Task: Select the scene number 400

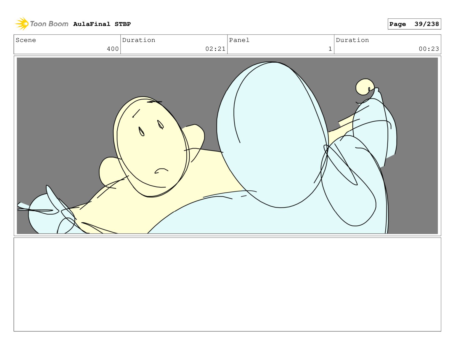Action: tap(113, 49)
